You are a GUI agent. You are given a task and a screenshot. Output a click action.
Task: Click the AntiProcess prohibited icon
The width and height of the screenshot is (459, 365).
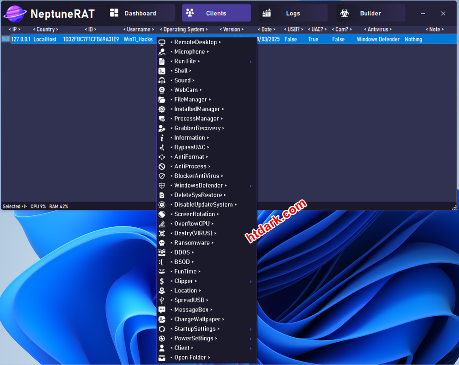[162, 167]
